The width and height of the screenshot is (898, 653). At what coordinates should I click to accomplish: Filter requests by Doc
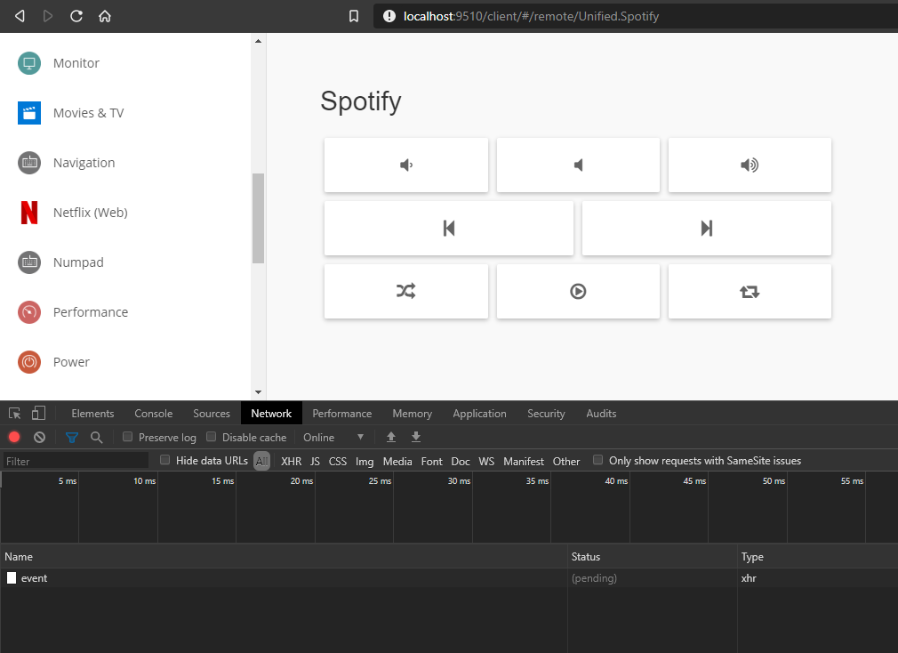[x=461, y=461]
